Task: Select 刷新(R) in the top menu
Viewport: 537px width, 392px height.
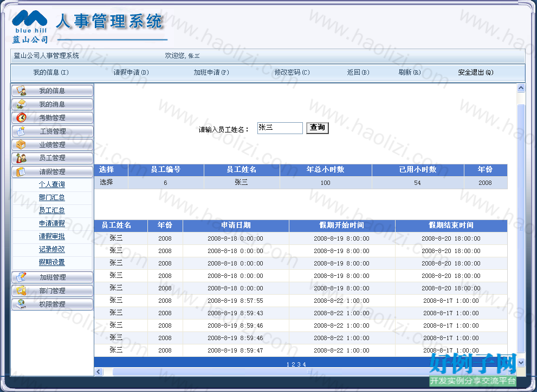Action: point(410,72)
